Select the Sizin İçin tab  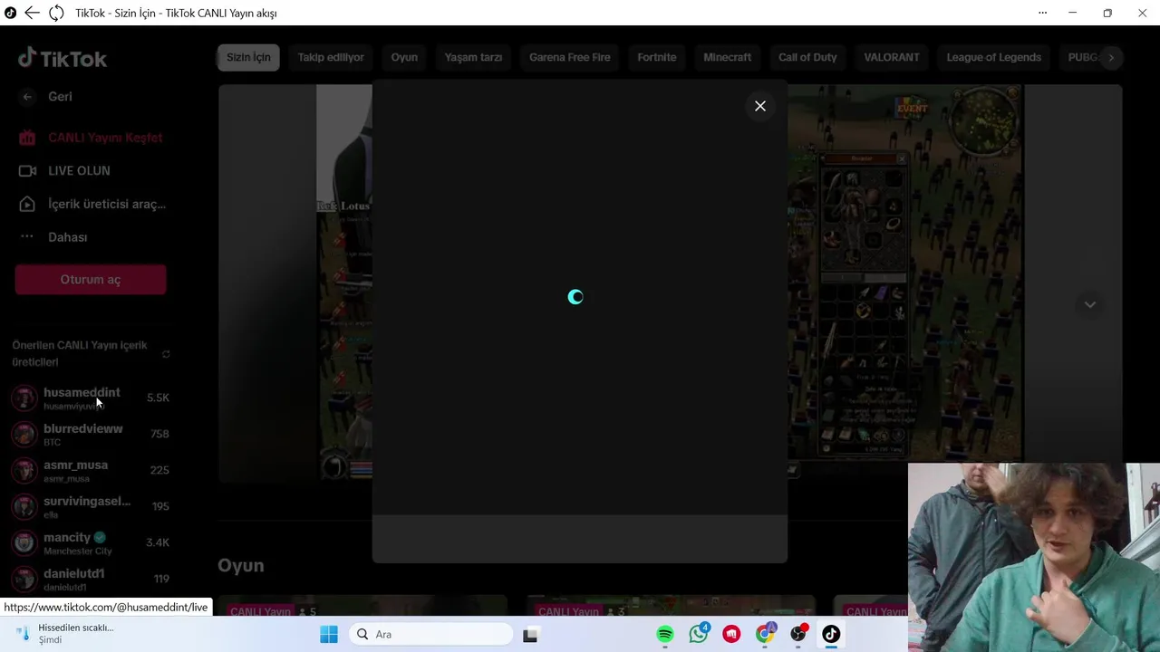(x=248, y=57)
